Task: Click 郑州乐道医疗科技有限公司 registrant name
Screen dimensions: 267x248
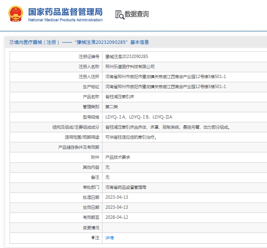Action: (x=130, y=66)
